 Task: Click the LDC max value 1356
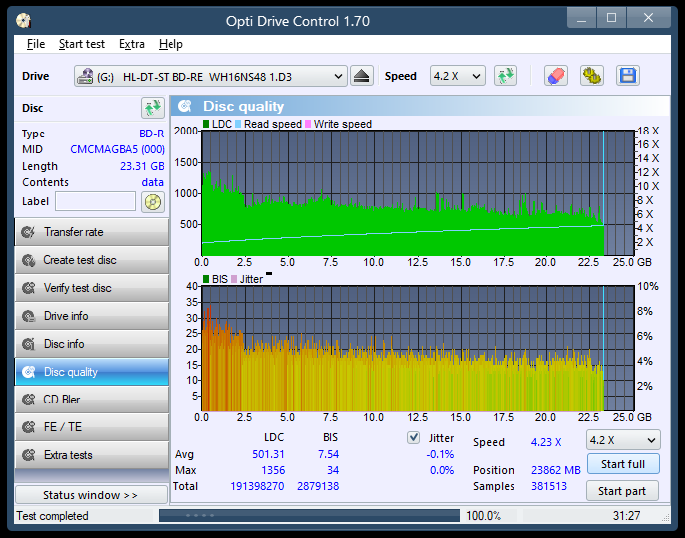coord(273,470)
